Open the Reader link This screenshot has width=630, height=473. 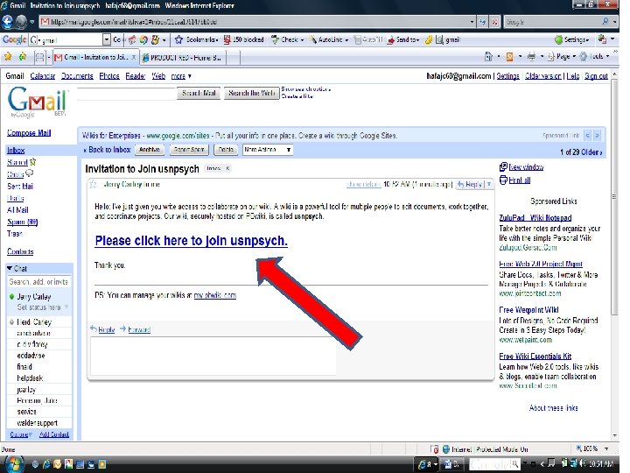[136, 76]
